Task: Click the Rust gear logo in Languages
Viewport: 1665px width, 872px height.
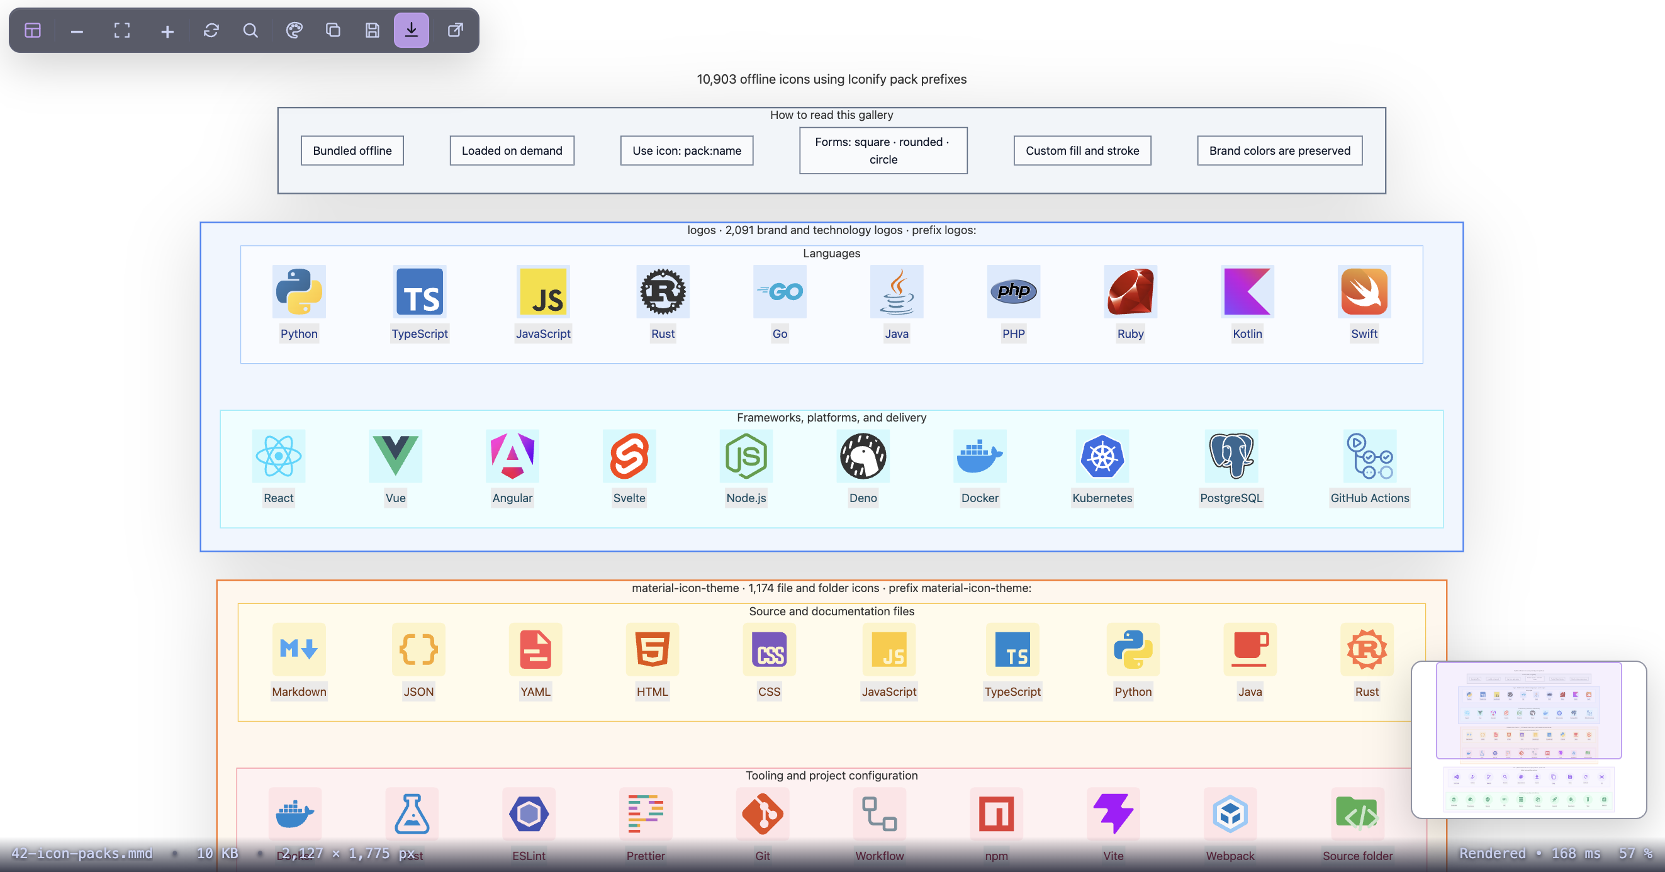Action: [663, 291]
